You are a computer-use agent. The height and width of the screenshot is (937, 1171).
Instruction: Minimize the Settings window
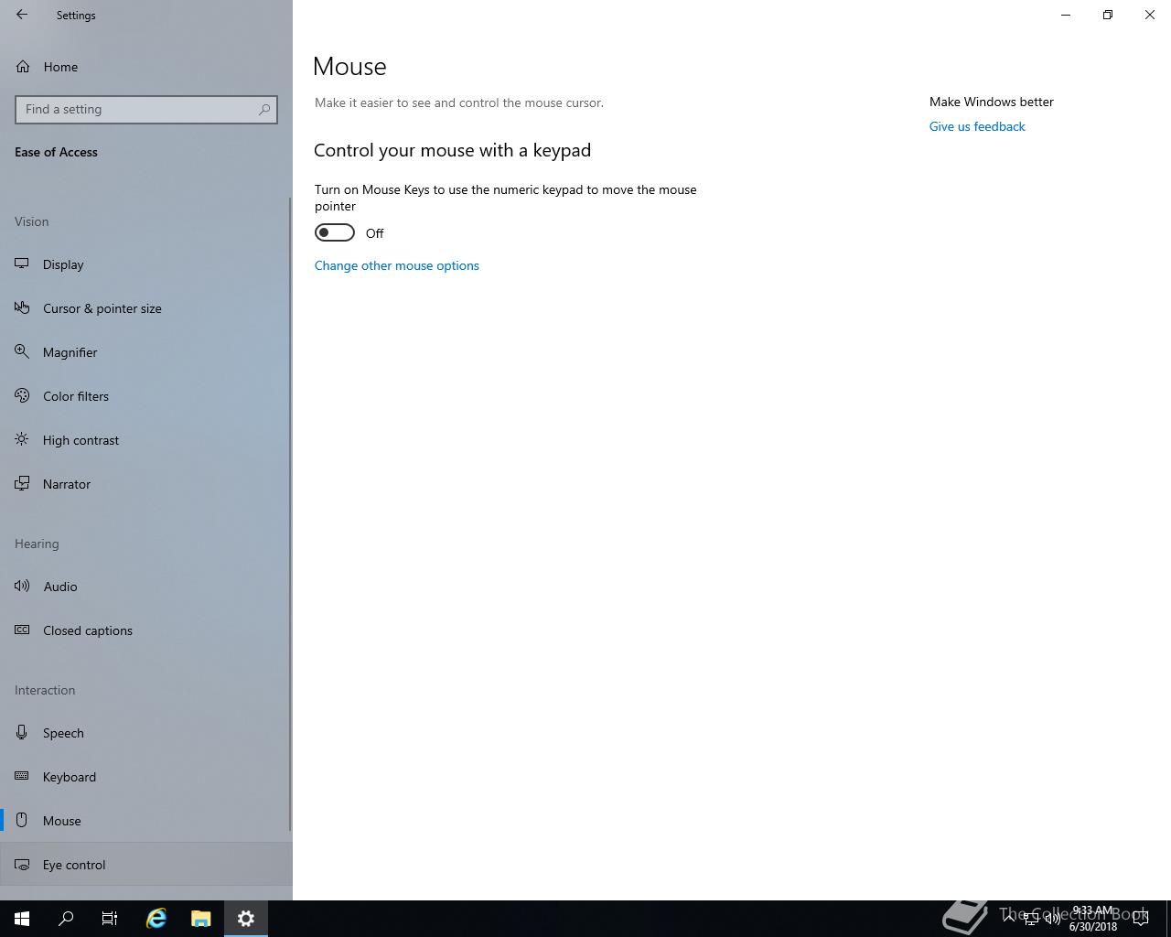tap(1066, 15)
